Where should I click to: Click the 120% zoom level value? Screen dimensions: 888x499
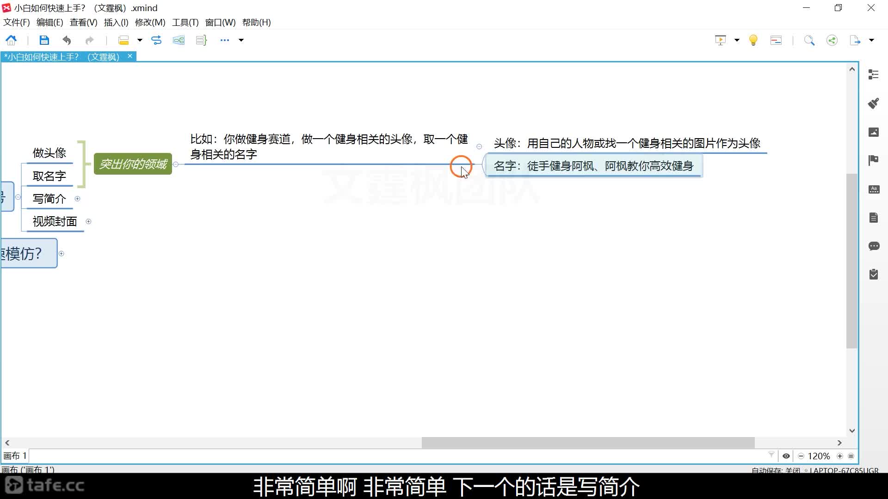(819, 456)
